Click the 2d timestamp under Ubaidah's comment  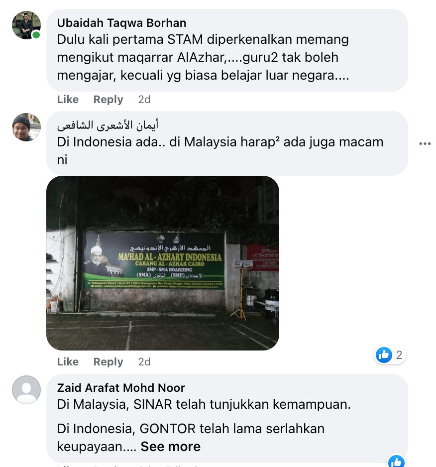click(144, 99)
